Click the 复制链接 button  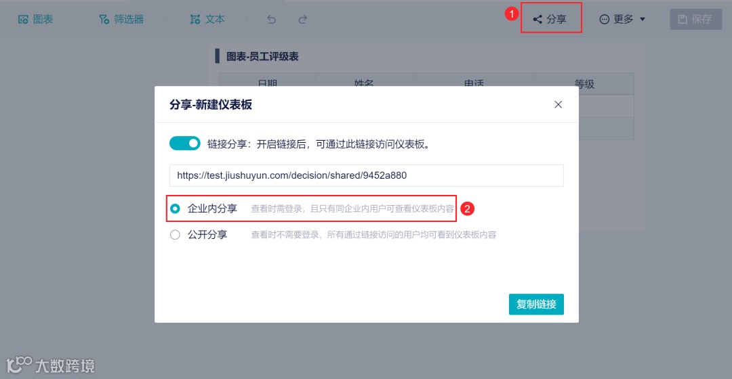pyautogui.click(x=536, y=304)
